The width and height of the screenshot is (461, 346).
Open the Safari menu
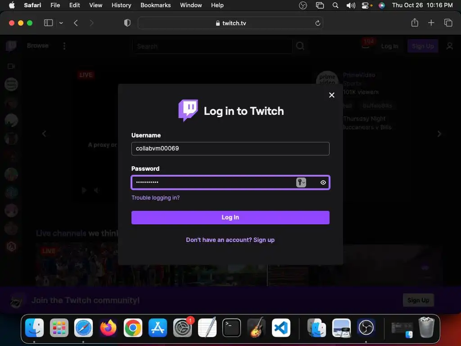tap(32, 5)
